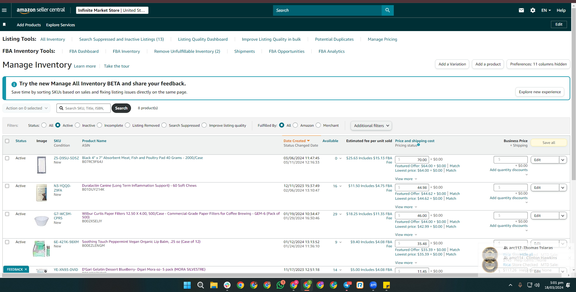Click the Duralactin Canine product thumbnail
The width and height of the screenshot is (576, 292).
[41, 193]
